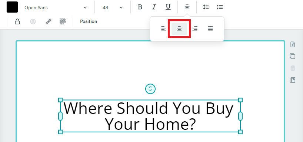Toggle the bulleted list
The image size is (303, 142).
[x=220, y=7]
